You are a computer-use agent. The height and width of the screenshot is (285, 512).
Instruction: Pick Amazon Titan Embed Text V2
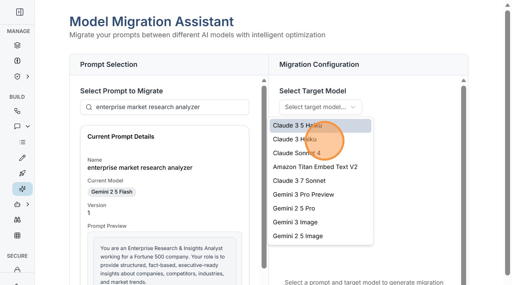[315, 167]
